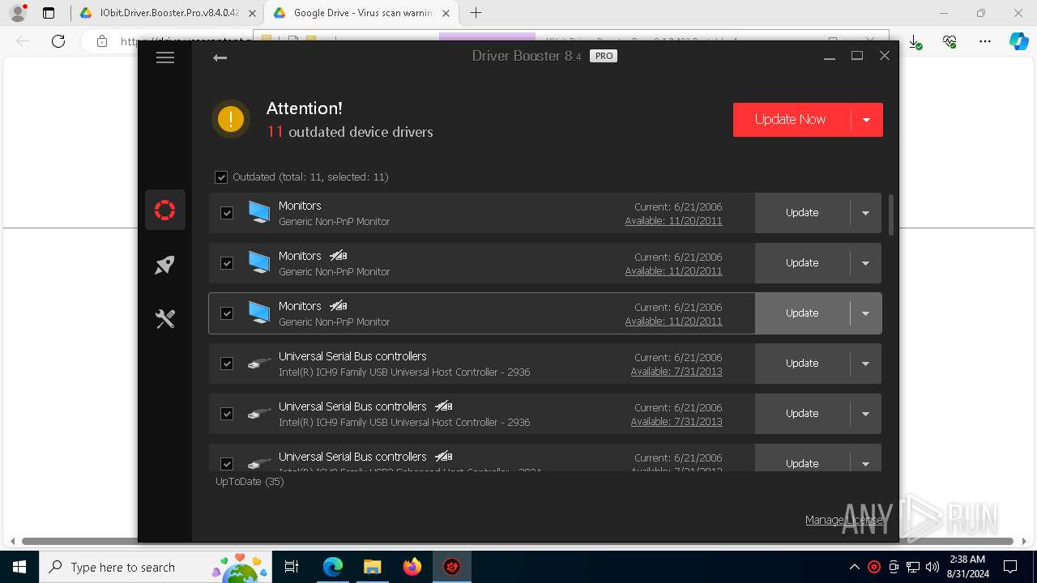Update the first Monitors driver
Screen dimensions: 1037x583
802,213
